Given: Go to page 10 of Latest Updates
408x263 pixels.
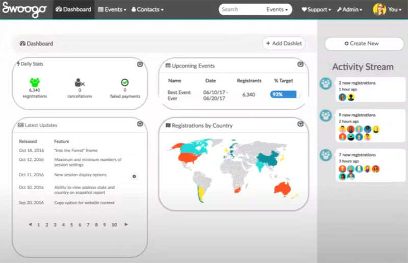Looking at the screenshot, I should [x=114, y=225].
